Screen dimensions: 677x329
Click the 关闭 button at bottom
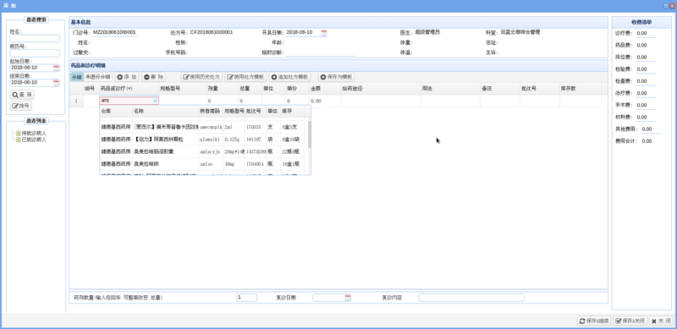pyautogui.click(x=661, y=321)
